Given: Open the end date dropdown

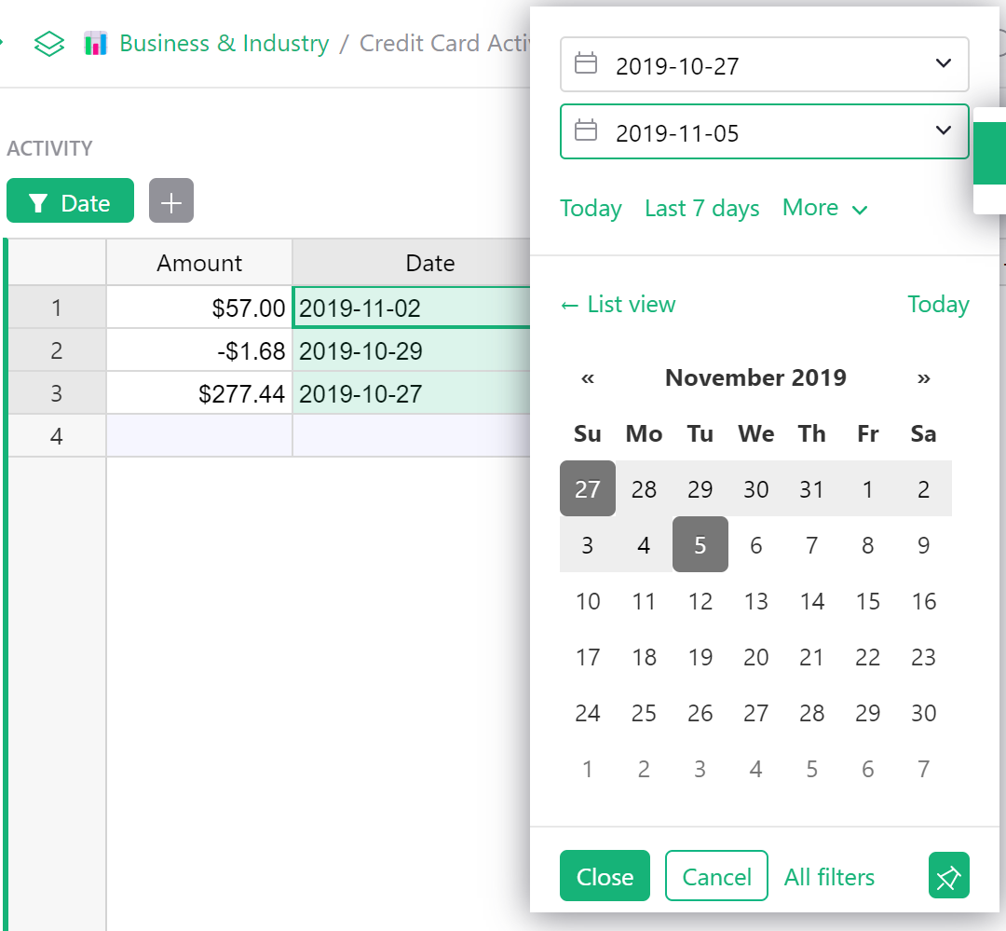Looking at the screenshot, I should [x=943, y=130].
